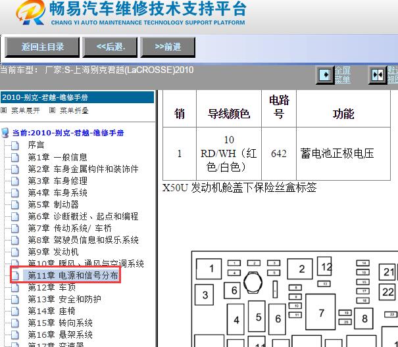
Task: Click the page icon beside 序言
Action: pyautogui.click(x=15, y=145)
